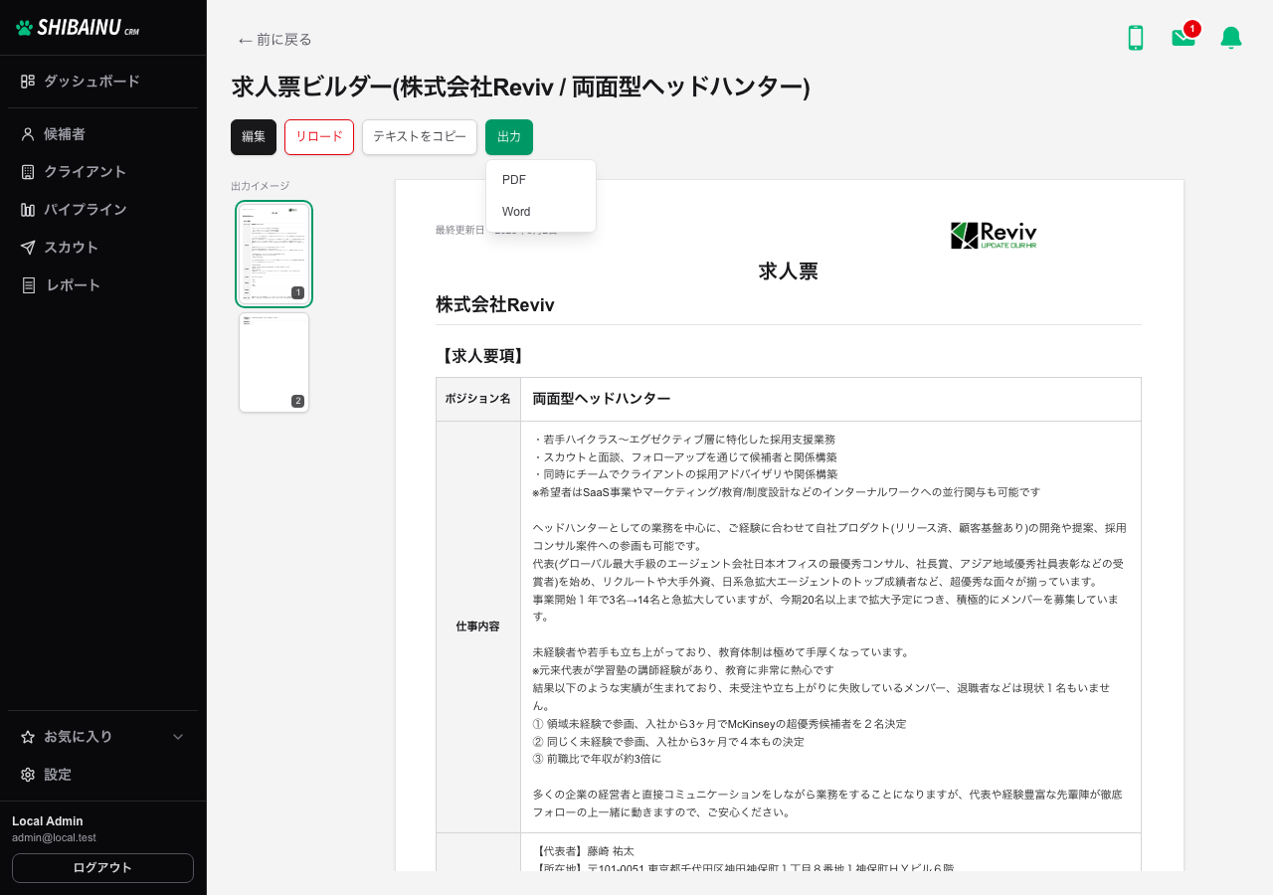Click the 【求人要項】 section heading
Viewport: 1273px width, 895px height.
[483, 356]
